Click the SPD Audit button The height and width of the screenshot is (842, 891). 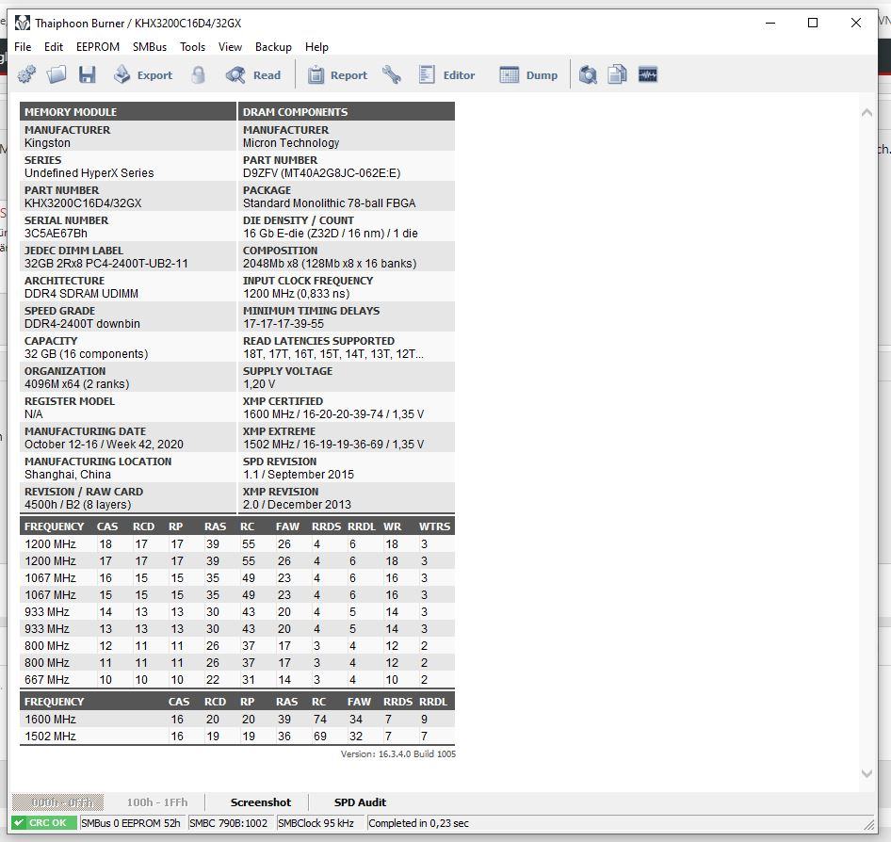click(x=360, y=802)
